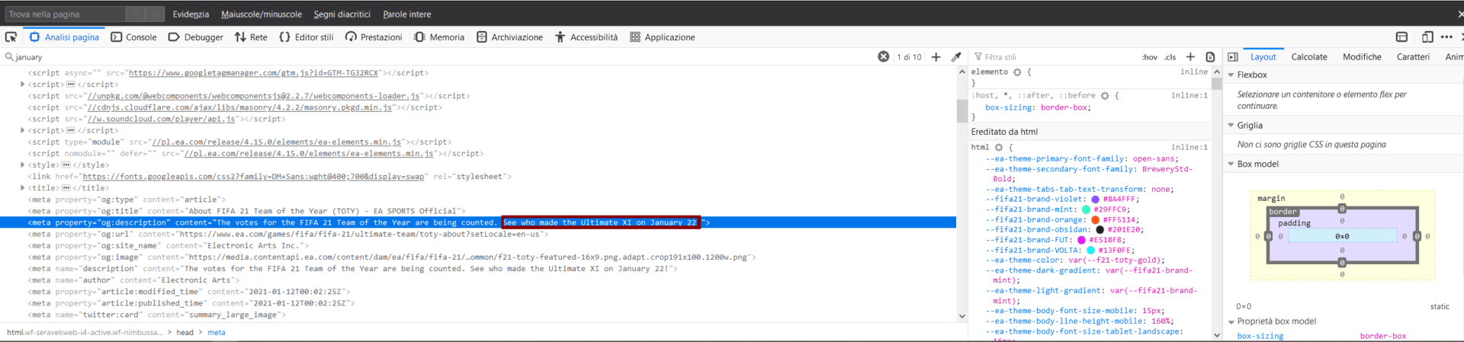1464x342 pixels.
Task: Highlight elements matching :host selector rule
Action: coord(1104,95)
